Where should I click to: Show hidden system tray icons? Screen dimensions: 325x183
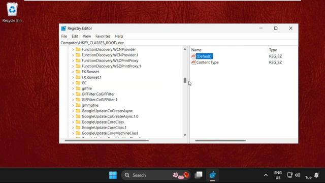[266, 175]
